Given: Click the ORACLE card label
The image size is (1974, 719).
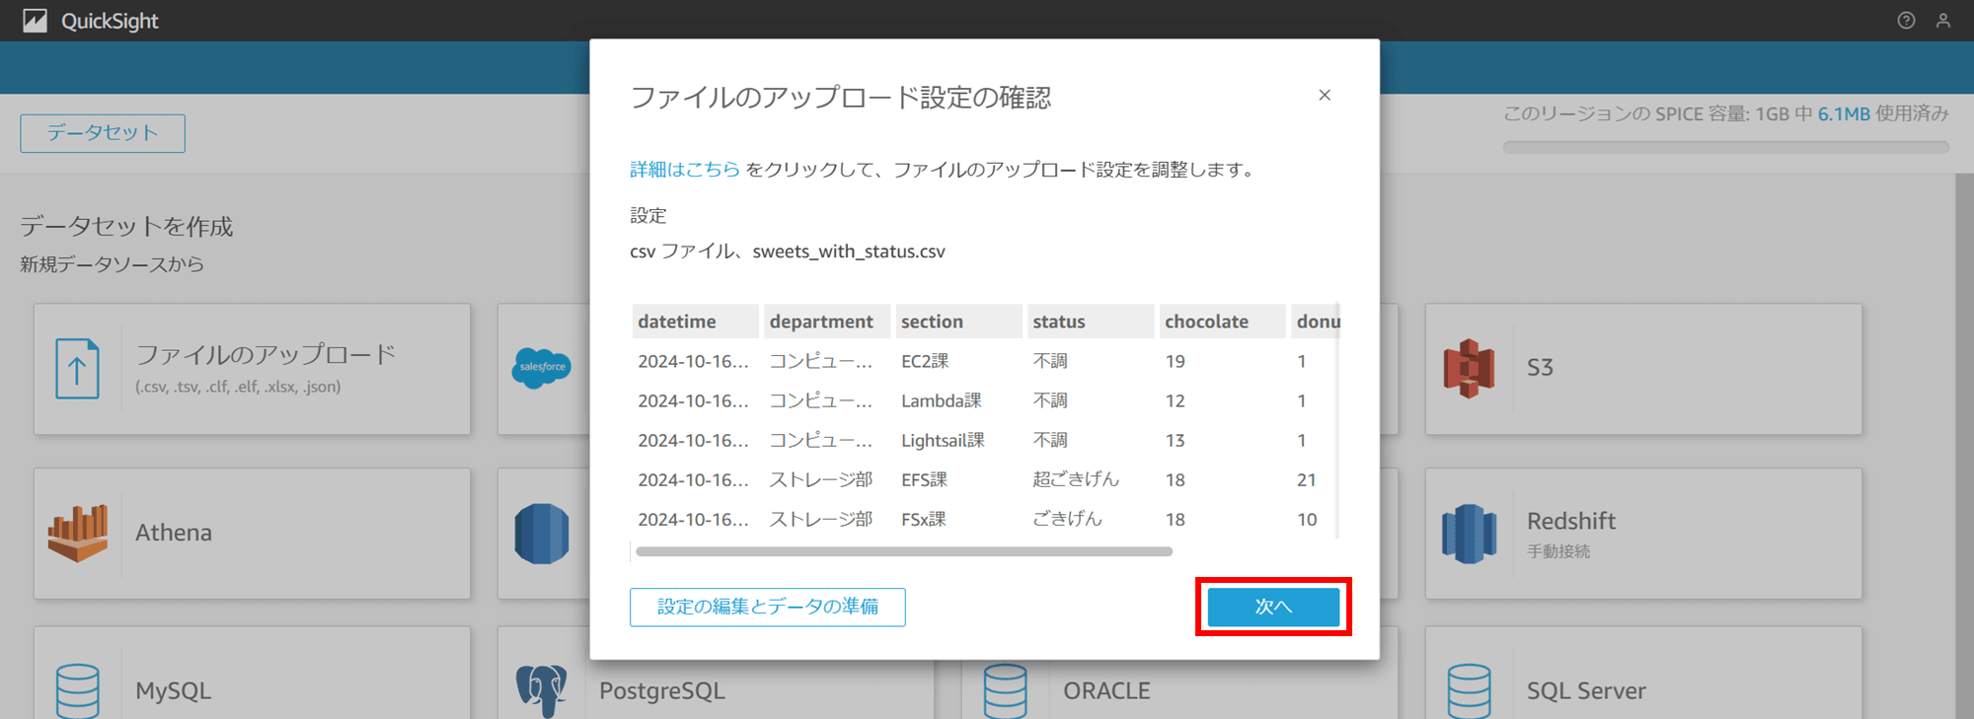Looking at the screenshot, I should (1106, 690).
